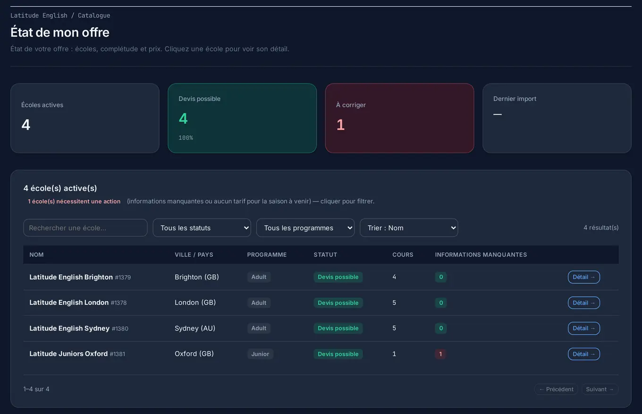Screen dimensions: 642x414
Task: Click the 'COURS' column header
Action: [403, 255]
